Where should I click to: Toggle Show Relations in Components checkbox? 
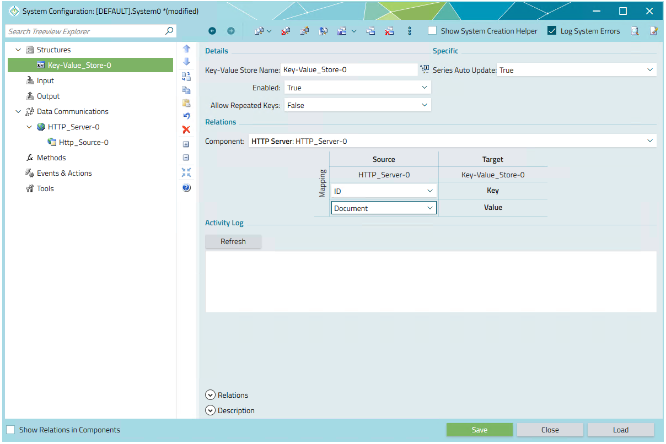click(11, 430)
